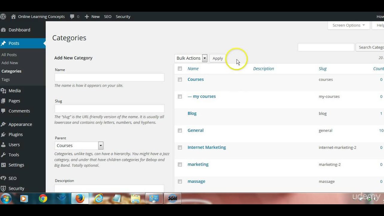
Task: Click the SEO icon in sidebar
Action: 3,178
